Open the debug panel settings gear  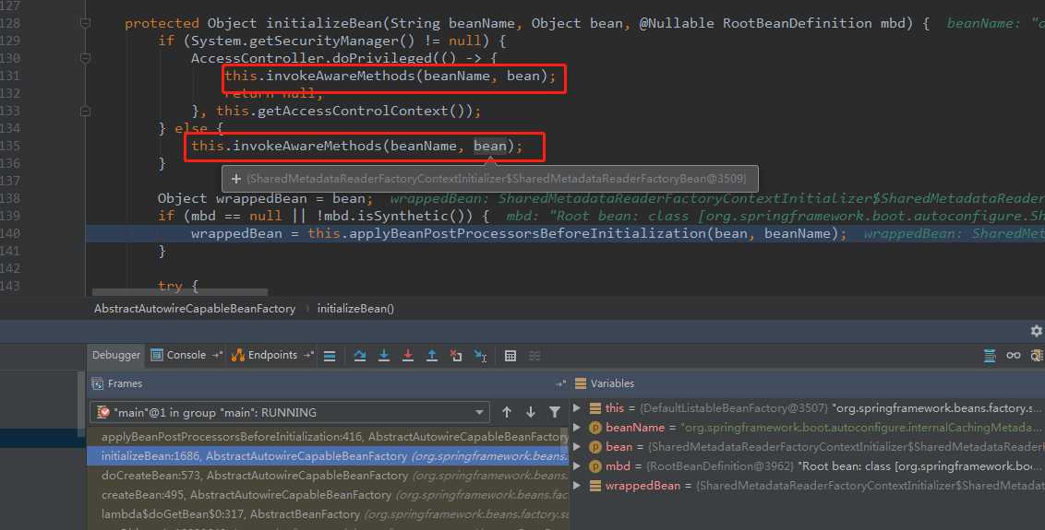[x=1037, y=330]
